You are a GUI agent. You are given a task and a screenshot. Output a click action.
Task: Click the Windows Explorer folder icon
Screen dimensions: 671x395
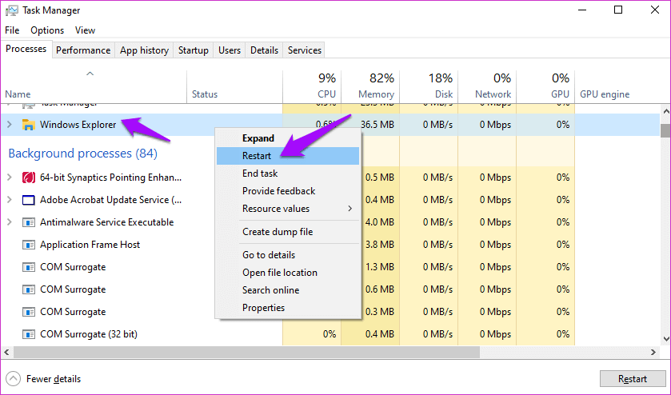pyautogui.click(x=28, y=125)
